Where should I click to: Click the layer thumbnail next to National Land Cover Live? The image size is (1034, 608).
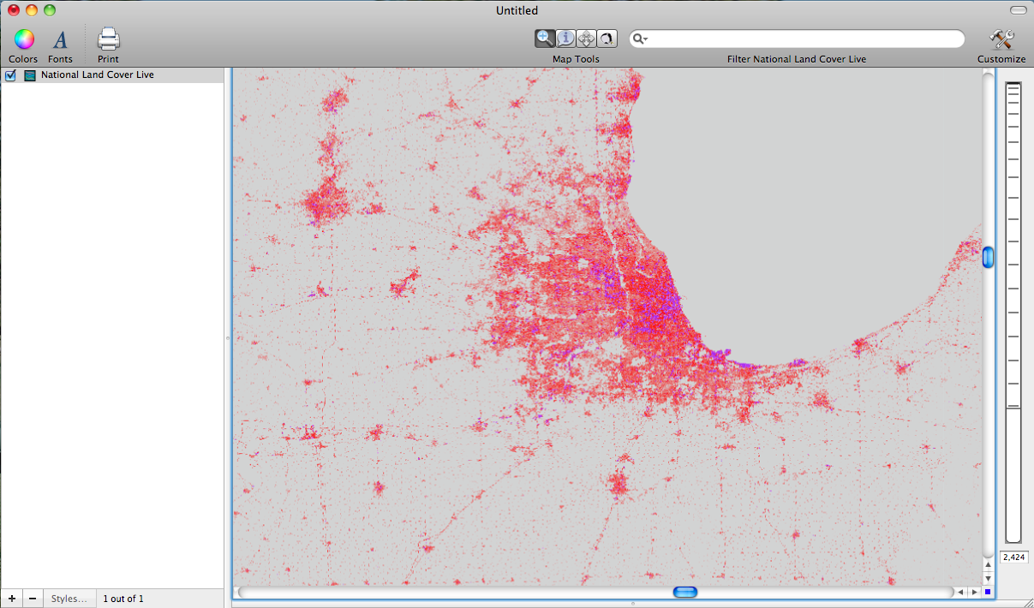(x=29, y=75)
